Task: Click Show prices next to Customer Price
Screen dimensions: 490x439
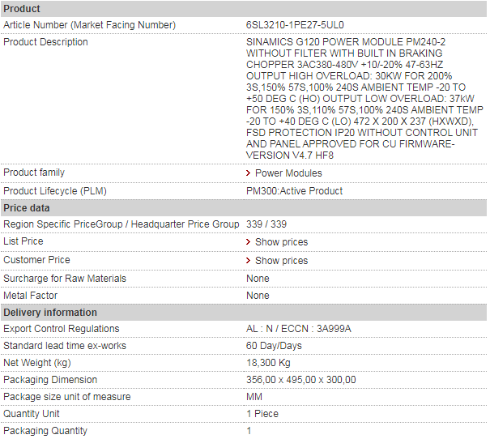Action: (281, 260)
